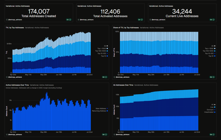The image size is (221, 140).
Task: Open the All Addresses Over Time chart title
Action: tap(123, 85)
